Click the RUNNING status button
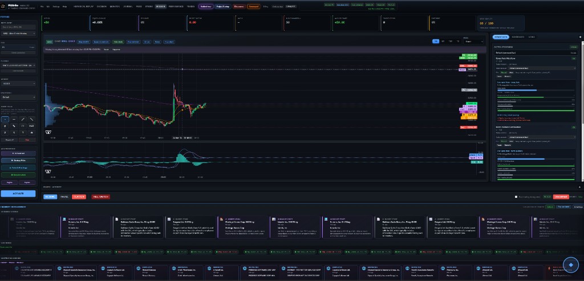Image resolution: width=584 pixels, height=281 pixels. pos(50,197)
